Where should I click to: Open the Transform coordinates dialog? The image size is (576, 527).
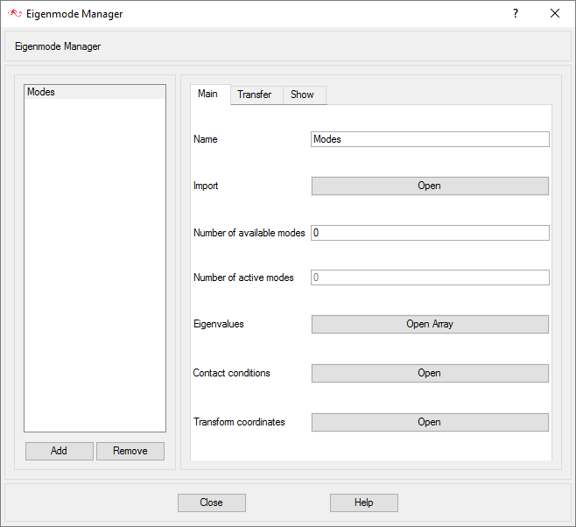click(430, 422)
